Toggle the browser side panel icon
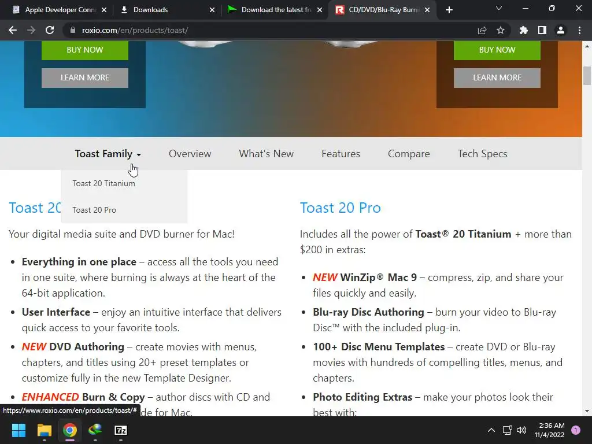This screenshot has height=444, width=592. pyautogui.click(x=542, y=30)
